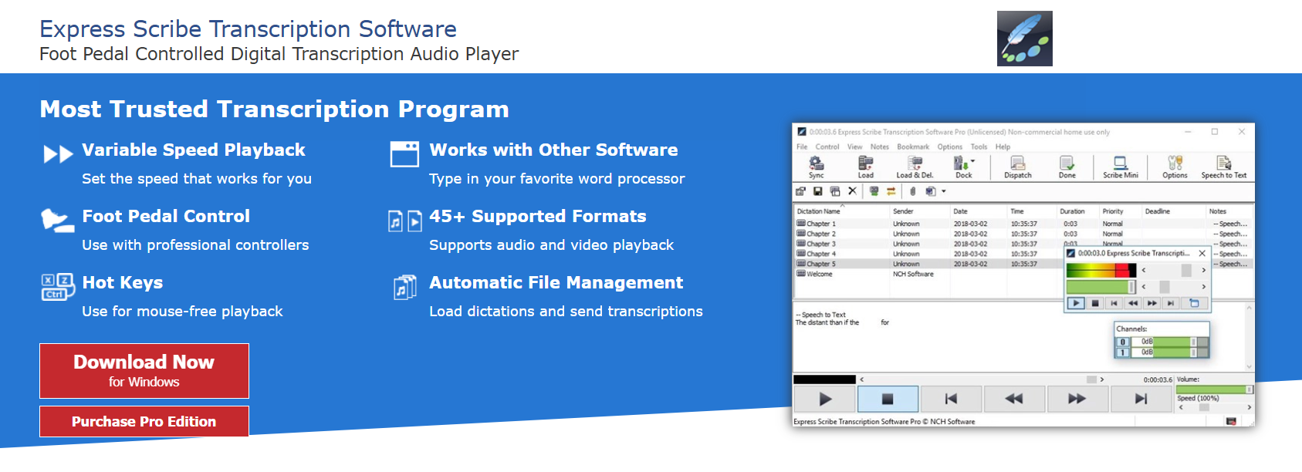Screen dimensions: 1302x472
Task: Click the orange swap arrows icon
Action: [891, 191]
